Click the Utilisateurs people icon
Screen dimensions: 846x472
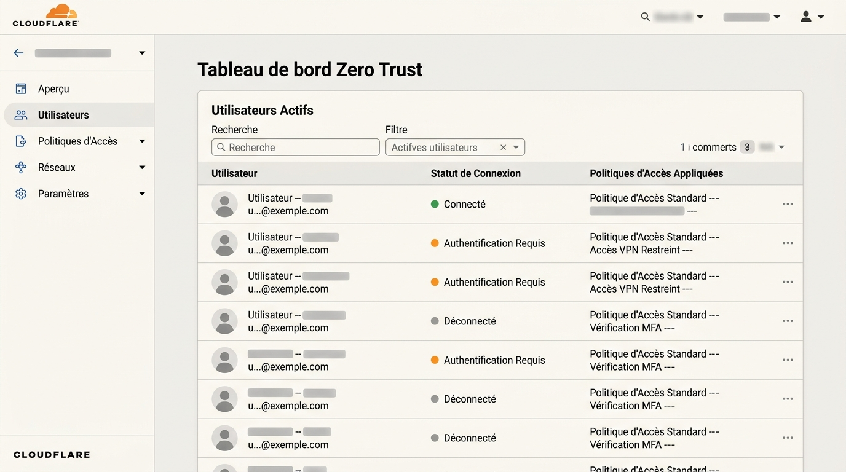21,115
